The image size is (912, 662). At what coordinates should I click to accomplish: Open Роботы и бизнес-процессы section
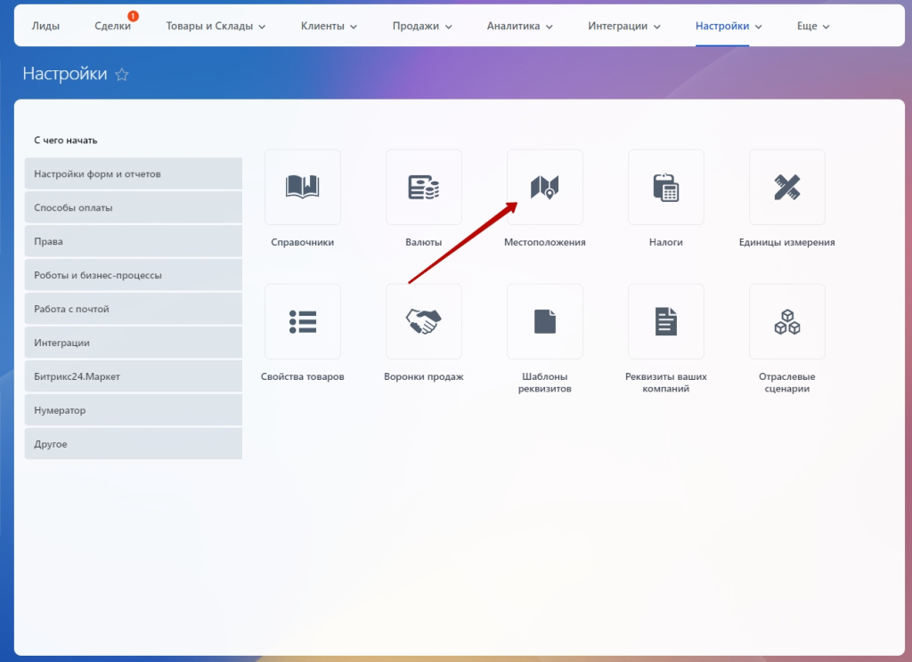pyautogui.click(x=134, y=275)
